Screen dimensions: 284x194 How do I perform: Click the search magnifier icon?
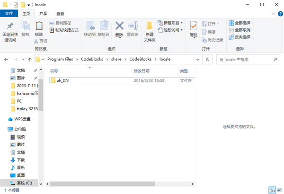[x=275, y=59]
